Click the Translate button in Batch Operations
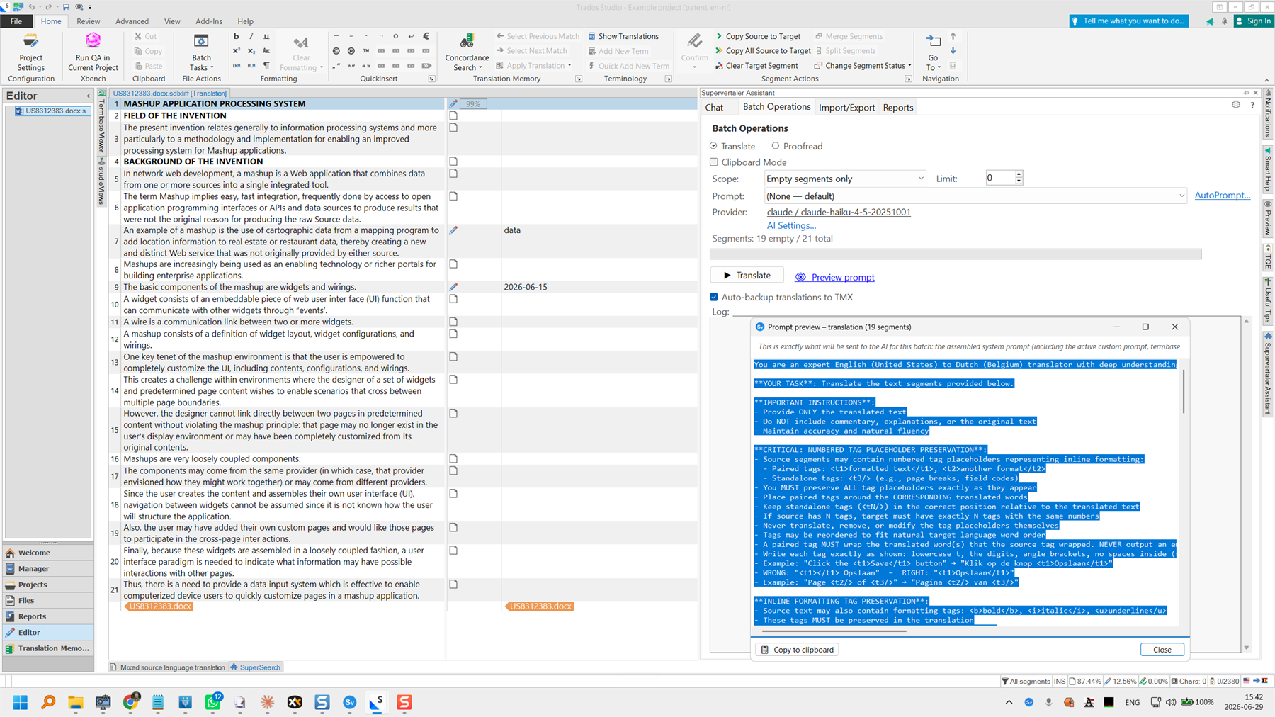 (747, 275)
